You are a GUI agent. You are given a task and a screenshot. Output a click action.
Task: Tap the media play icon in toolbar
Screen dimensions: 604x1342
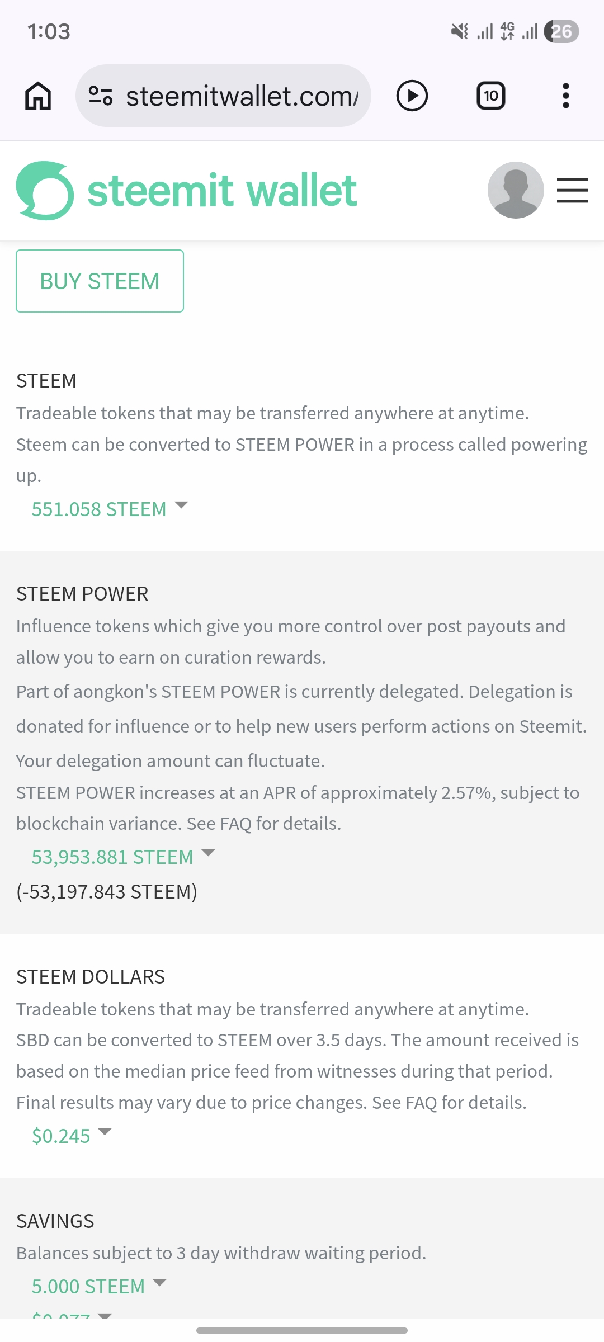tap(412, 96)
